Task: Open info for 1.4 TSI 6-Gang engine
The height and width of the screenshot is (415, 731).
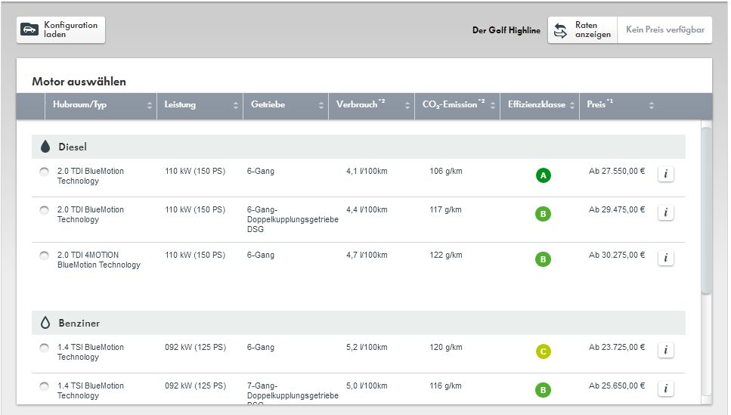Action: [665, 350]
